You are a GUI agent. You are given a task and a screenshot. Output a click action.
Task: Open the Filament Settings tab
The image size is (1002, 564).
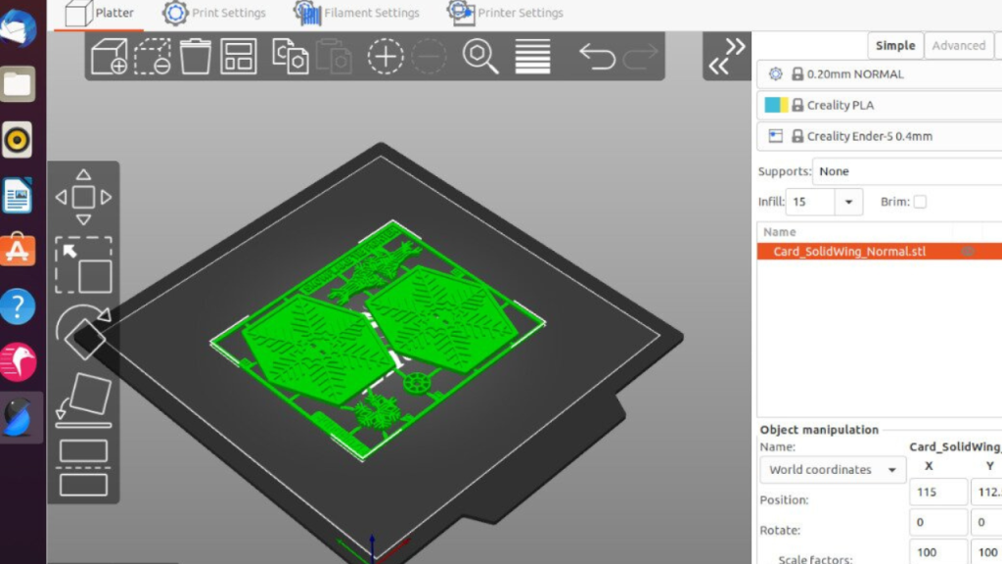[x=362, y=13]
